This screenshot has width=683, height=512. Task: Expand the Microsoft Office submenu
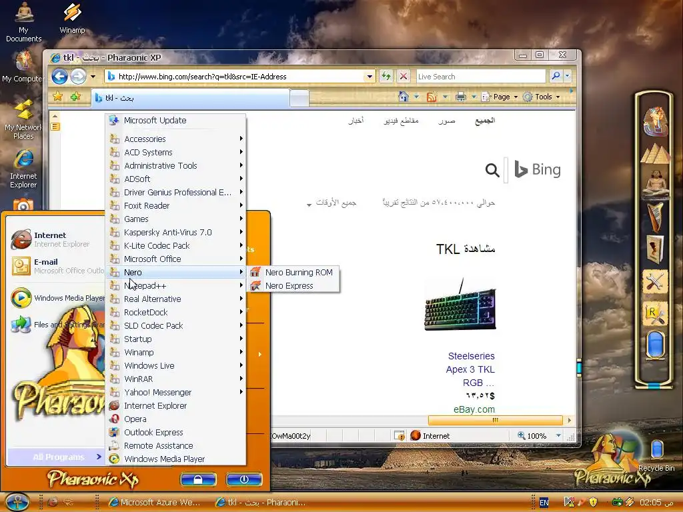point(176,259)
